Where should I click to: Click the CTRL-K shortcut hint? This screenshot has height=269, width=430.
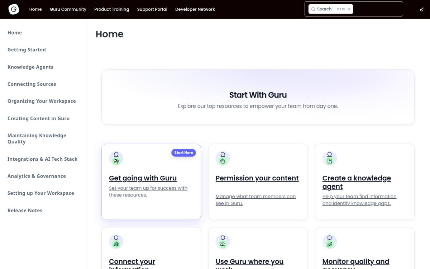343,9
